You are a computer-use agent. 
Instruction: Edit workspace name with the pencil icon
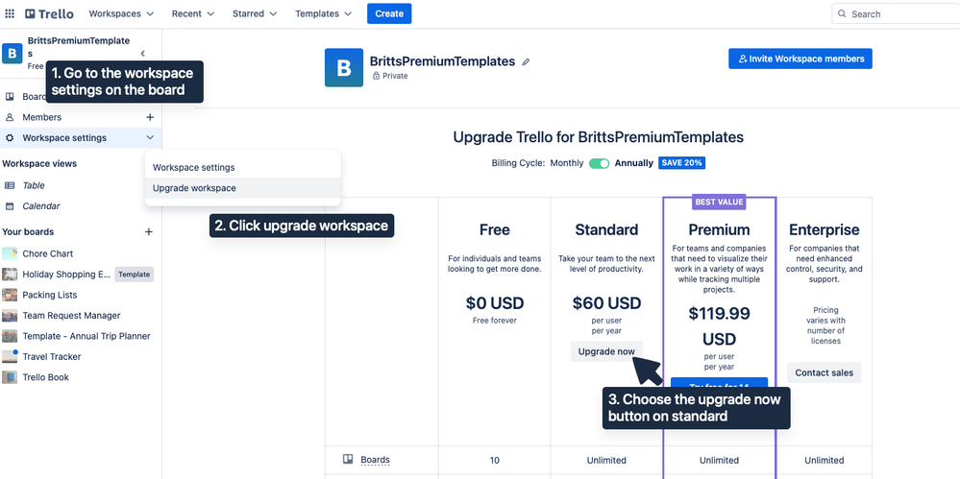tap(526, 61)
